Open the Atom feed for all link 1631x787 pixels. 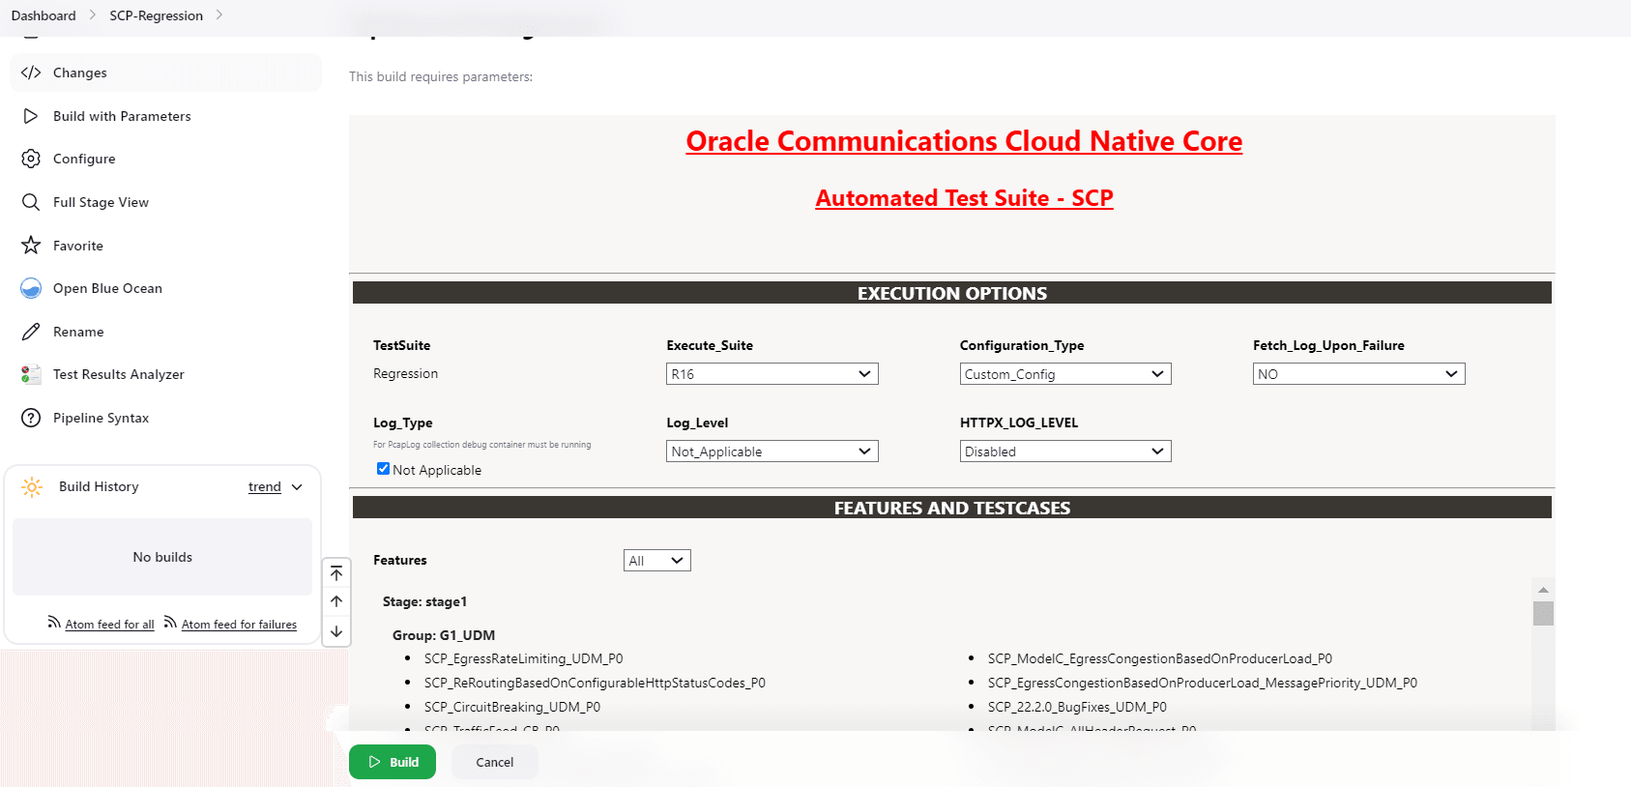[109, 625]
